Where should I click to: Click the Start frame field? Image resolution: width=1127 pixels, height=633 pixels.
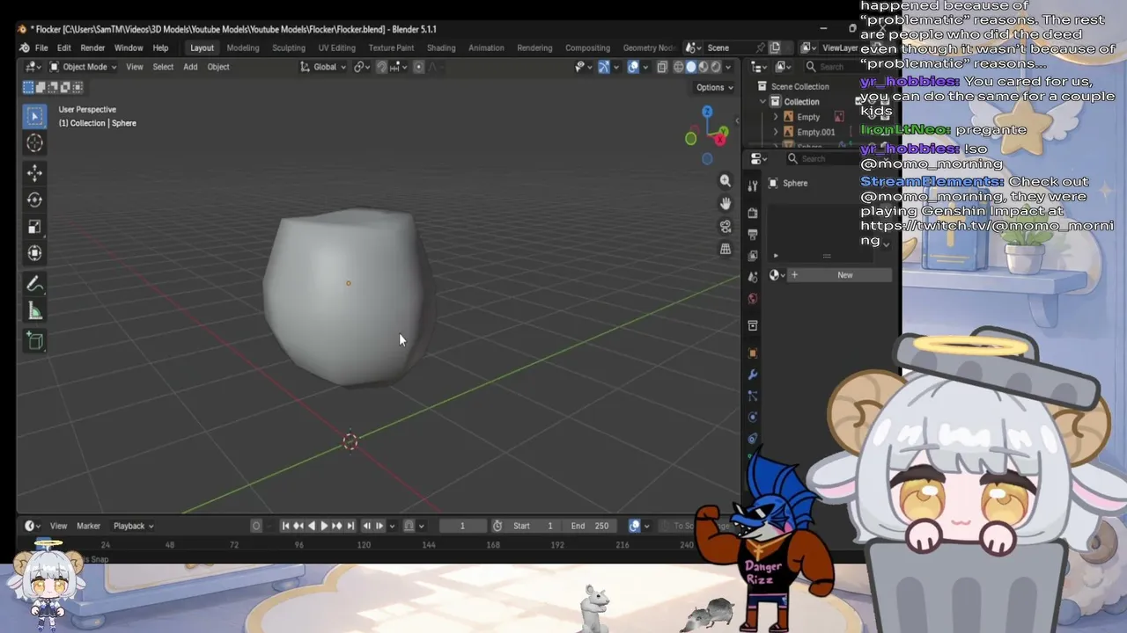pos(534,526)
